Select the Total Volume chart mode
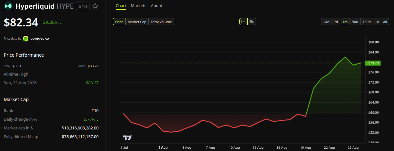Image resolution: width=394 pixels, height=151 pixels. click(x=161, y=22)
